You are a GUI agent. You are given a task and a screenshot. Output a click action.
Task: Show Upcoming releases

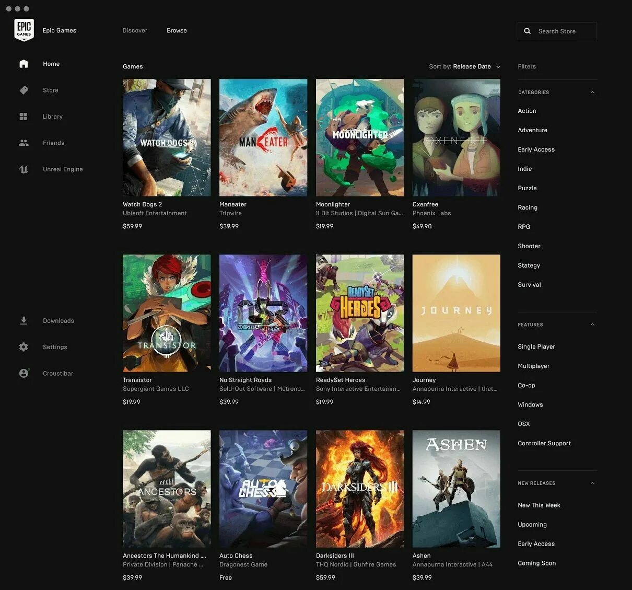coord(532,525)
